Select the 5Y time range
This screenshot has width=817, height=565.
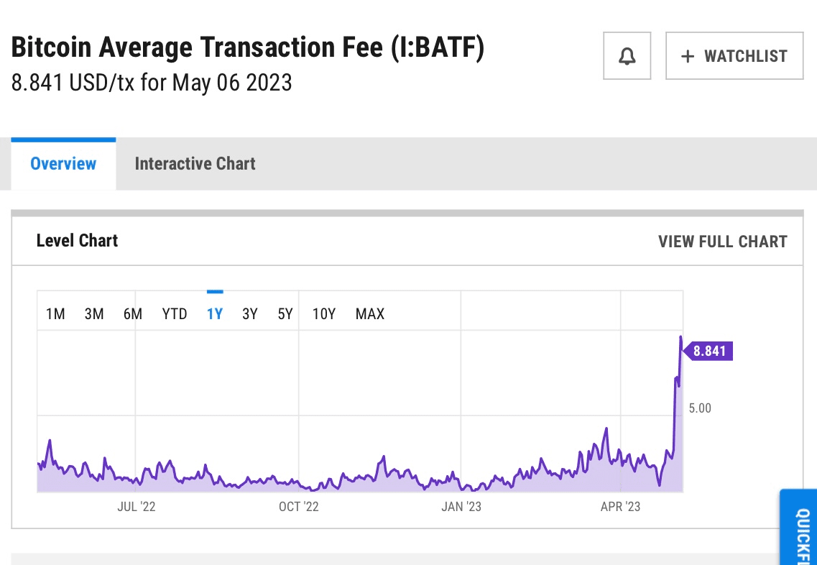click(x=285, y=313)
